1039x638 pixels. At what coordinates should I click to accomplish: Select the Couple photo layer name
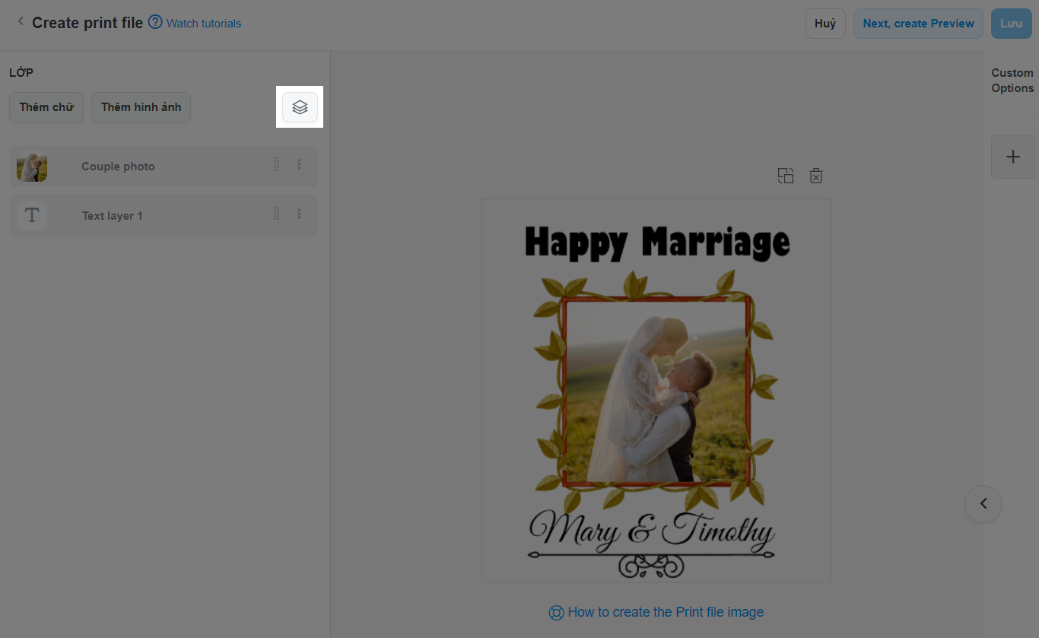point(118,167)
